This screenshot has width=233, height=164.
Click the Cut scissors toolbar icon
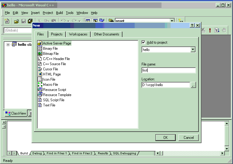click(x=39, y=21)
